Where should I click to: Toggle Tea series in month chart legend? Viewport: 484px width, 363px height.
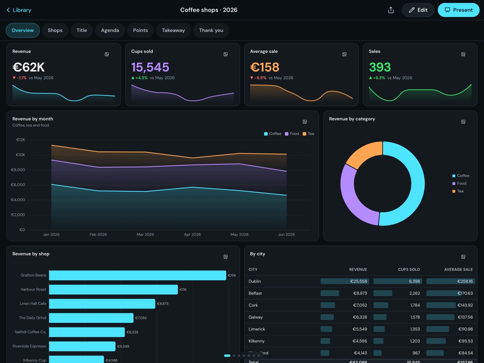309,134
